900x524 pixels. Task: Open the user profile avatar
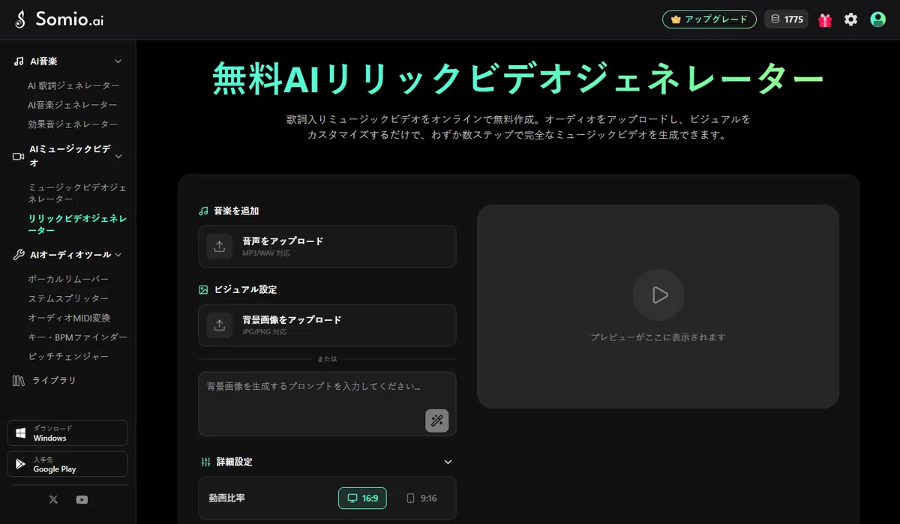click(x=877, y=19)
